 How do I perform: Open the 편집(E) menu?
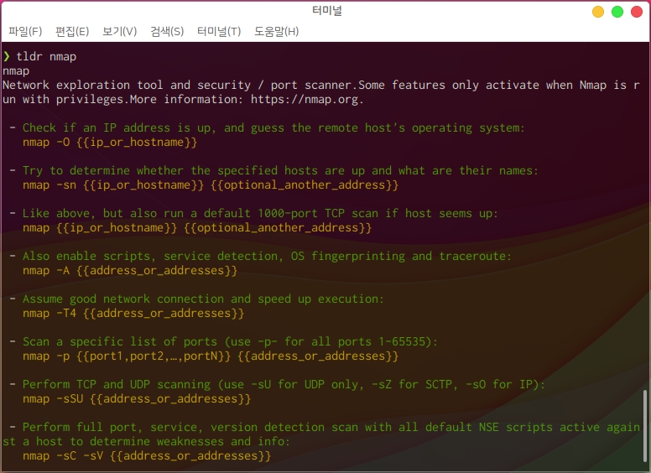[x=72, y=31]
